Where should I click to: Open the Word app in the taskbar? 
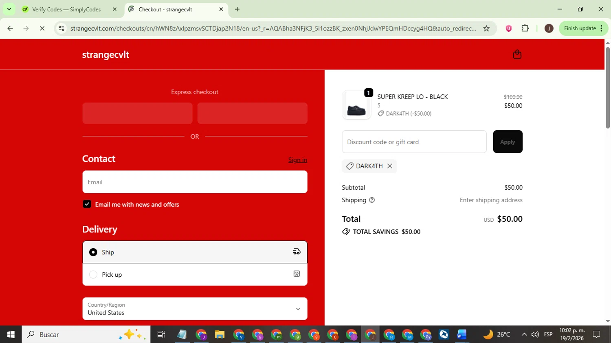point(462,334)
